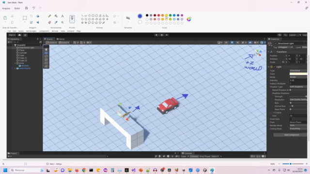The image size is (310, 174).
Task: Open the Unity Project tab
Action: pos(13,153)
